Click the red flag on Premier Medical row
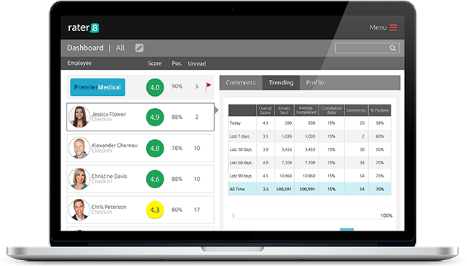This screenshot has height=266, width=467. [208, 87]
